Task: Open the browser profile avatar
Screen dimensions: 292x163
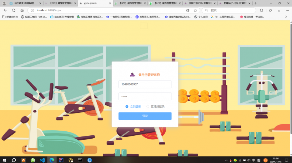Action: pyautogui.click(x=4, y=3)
